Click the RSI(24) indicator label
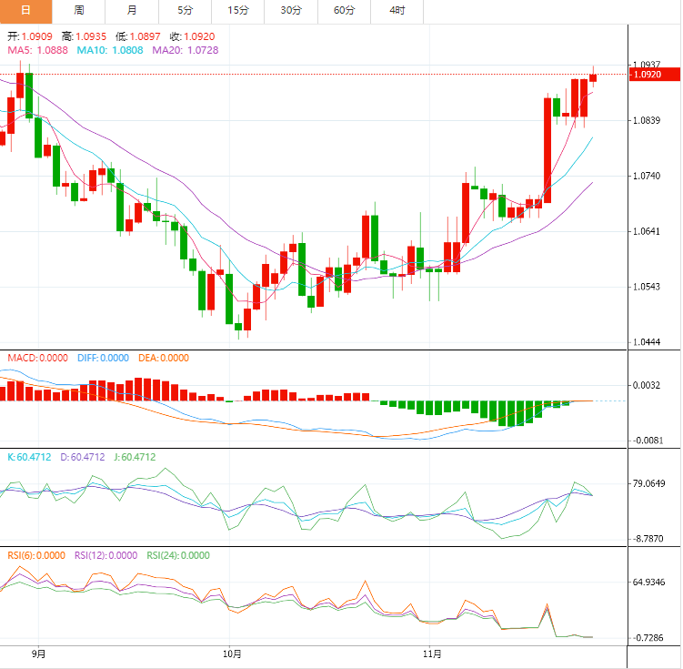This screenshot has height=669, width=683. [x=177, y=555]
